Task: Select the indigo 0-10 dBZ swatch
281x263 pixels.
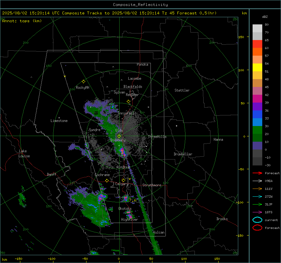Action: coord(257,146)
